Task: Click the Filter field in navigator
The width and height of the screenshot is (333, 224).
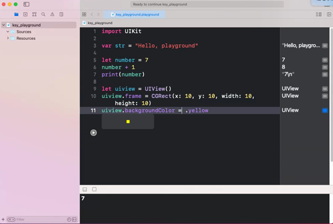Action: pos(41,220)
